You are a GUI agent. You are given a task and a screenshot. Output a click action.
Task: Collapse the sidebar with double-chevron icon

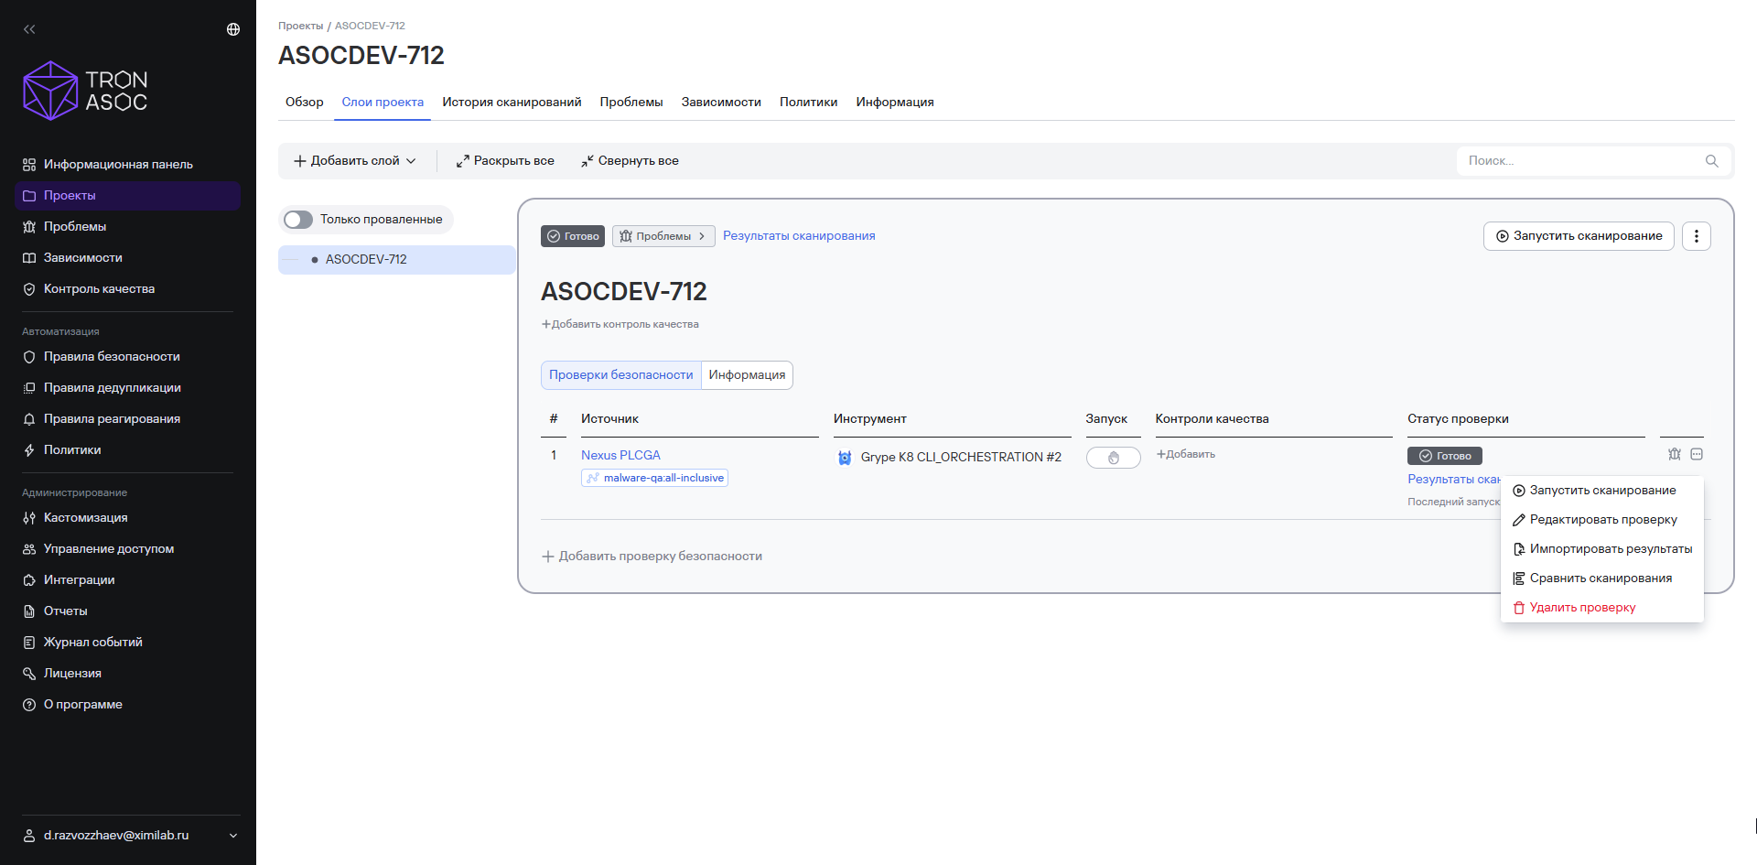29,29
